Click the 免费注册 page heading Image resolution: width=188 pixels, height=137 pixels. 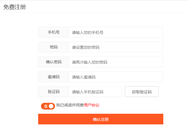click(15, 7)
